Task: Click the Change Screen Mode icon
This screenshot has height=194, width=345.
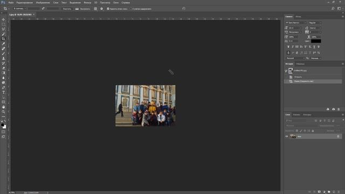Action: click(x=3, y=136)
